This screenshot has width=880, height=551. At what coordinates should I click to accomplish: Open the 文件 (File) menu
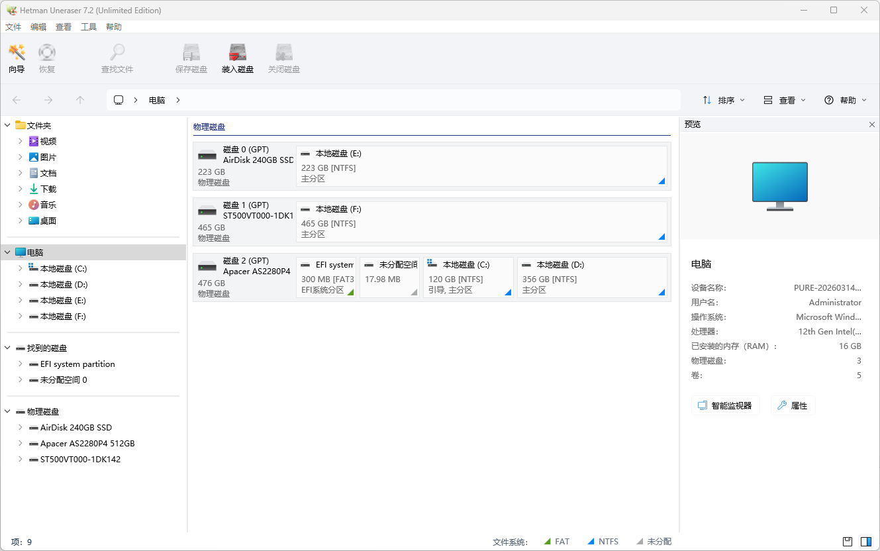(x=13, y=26)
